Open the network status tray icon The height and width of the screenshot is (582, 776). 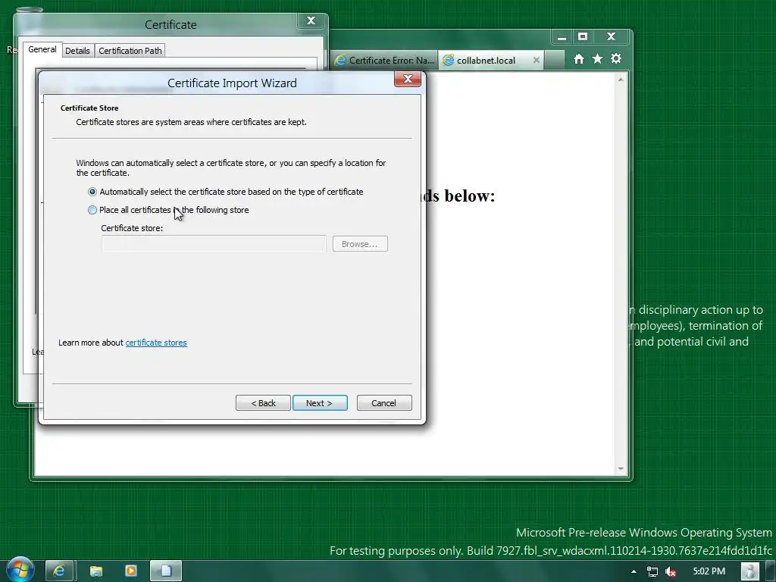point(652,571)
